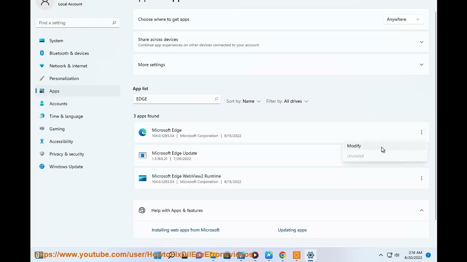Click the Microsoft Edge app icon

[142, 132]
